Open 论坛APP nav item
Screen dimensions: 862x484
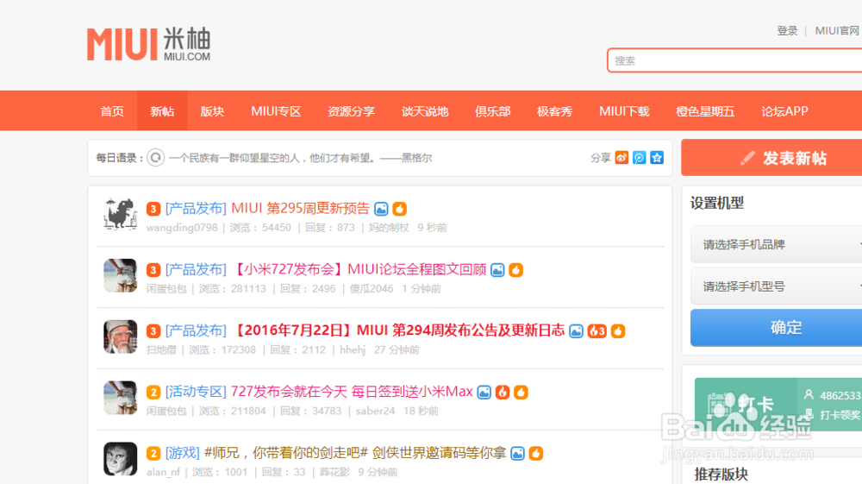pos(784,111)
